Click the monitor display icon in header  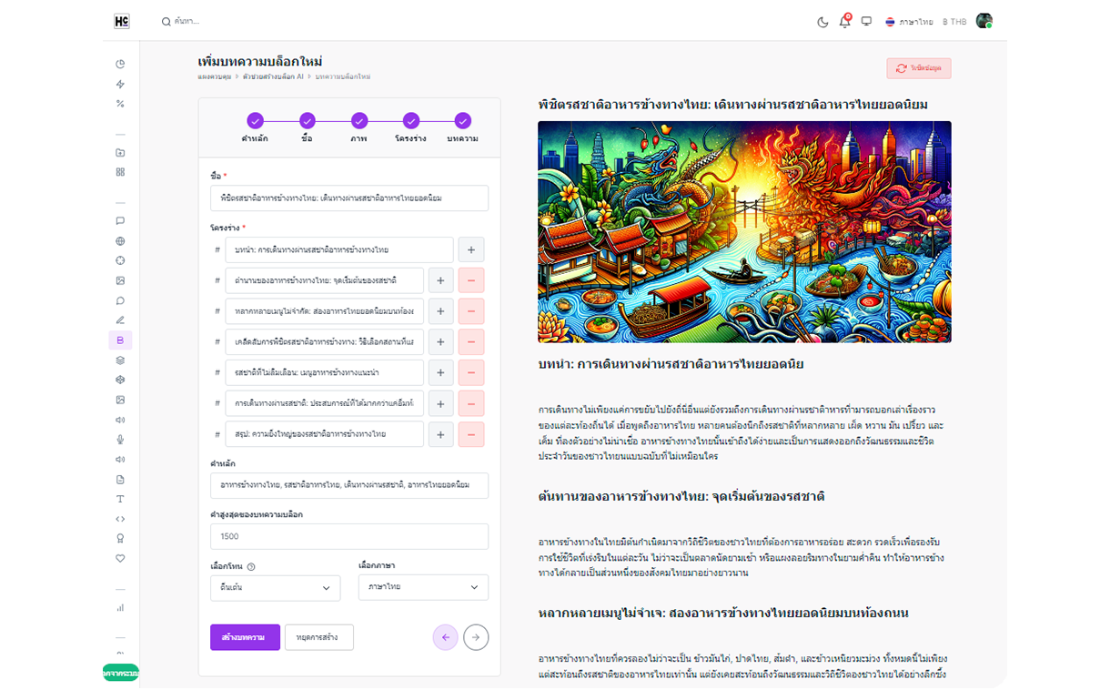pyautogui.click(x=866, y=22)
